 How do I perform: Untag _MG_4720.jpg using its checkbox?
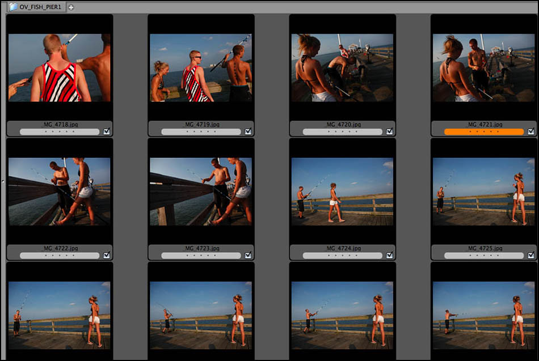389,131
